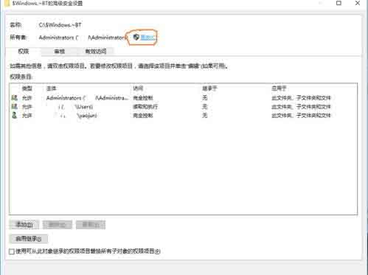The image size is (368, 275).
Task: Click 完全控制 in the Administrators row
Action: coord(143,98)
